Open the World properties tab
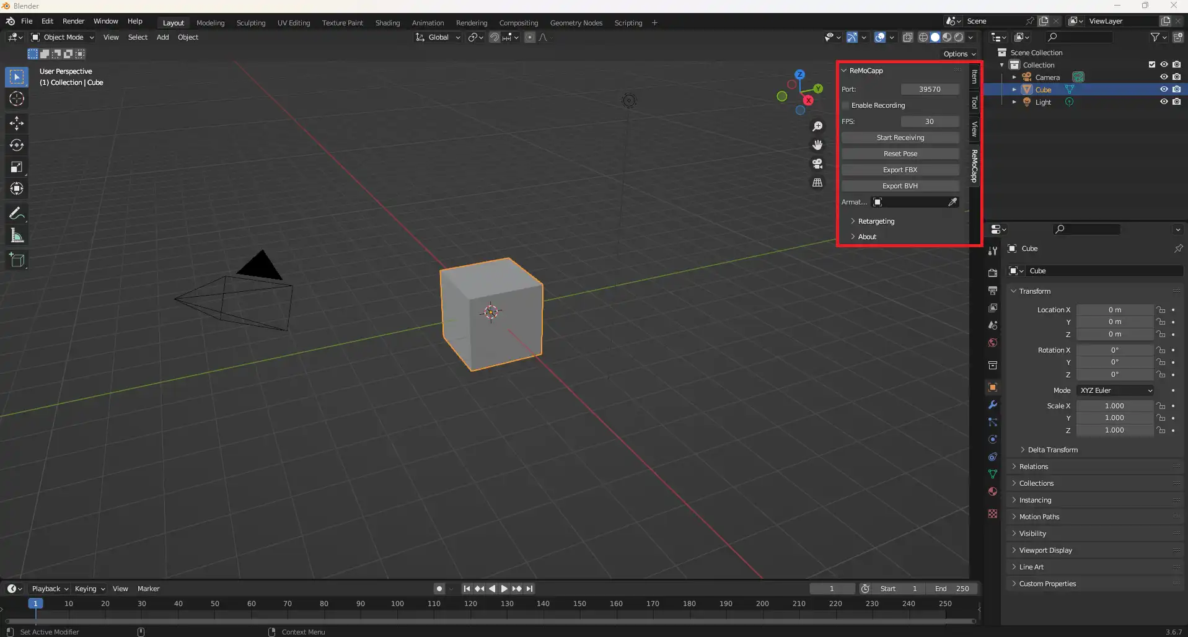 click(x=993, y=343)
